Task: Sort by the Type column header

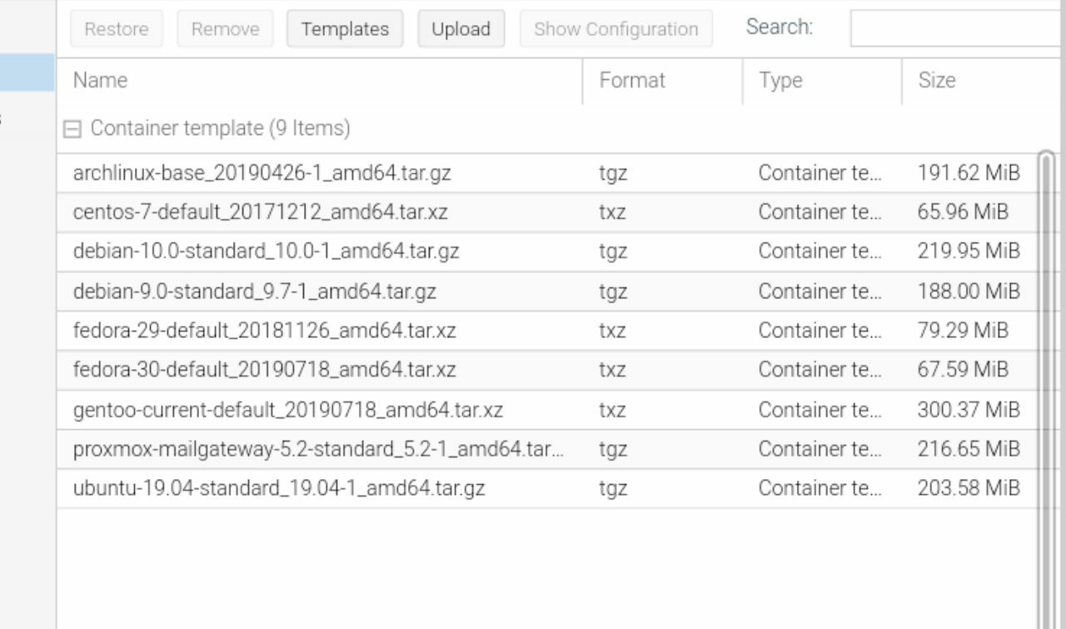Action: [823, 81]
